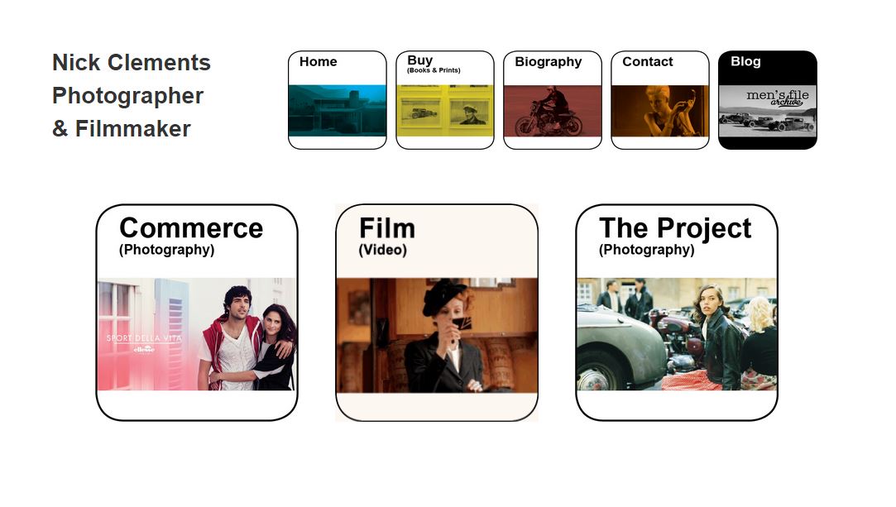Go to the Biography page
The width and height of the screenshot is (896, 507).
(x=552, y=100)
